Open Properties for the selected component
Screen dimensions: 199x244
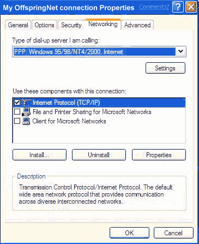[159, 155]
